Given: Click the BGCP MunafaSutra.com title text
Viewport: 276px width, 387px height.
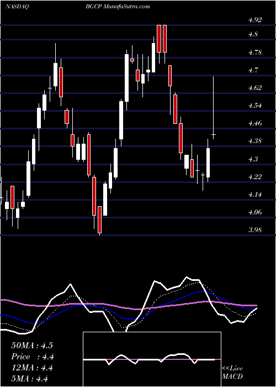Looking at the screenshot, I should pyautogui.click(x=118, y=7).
